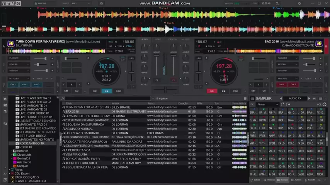Click the sampler play arrow next to AUDIO FX
This screenshot has height=185, width=330.
(309, 99)
